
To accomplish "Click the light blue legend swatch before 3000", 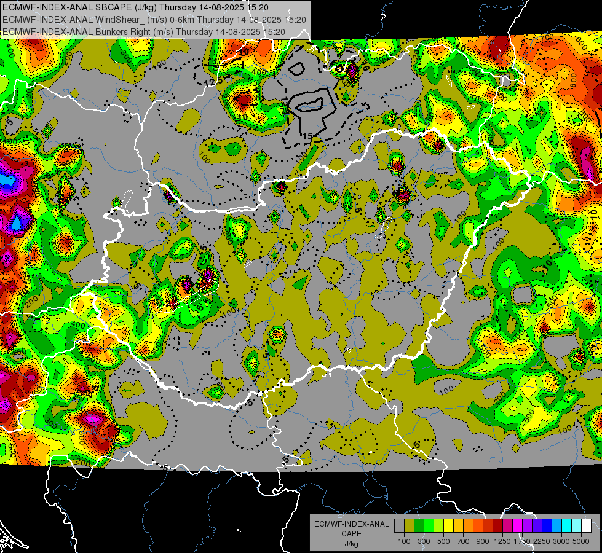I will pyautogui.click(x=557, y=526).
